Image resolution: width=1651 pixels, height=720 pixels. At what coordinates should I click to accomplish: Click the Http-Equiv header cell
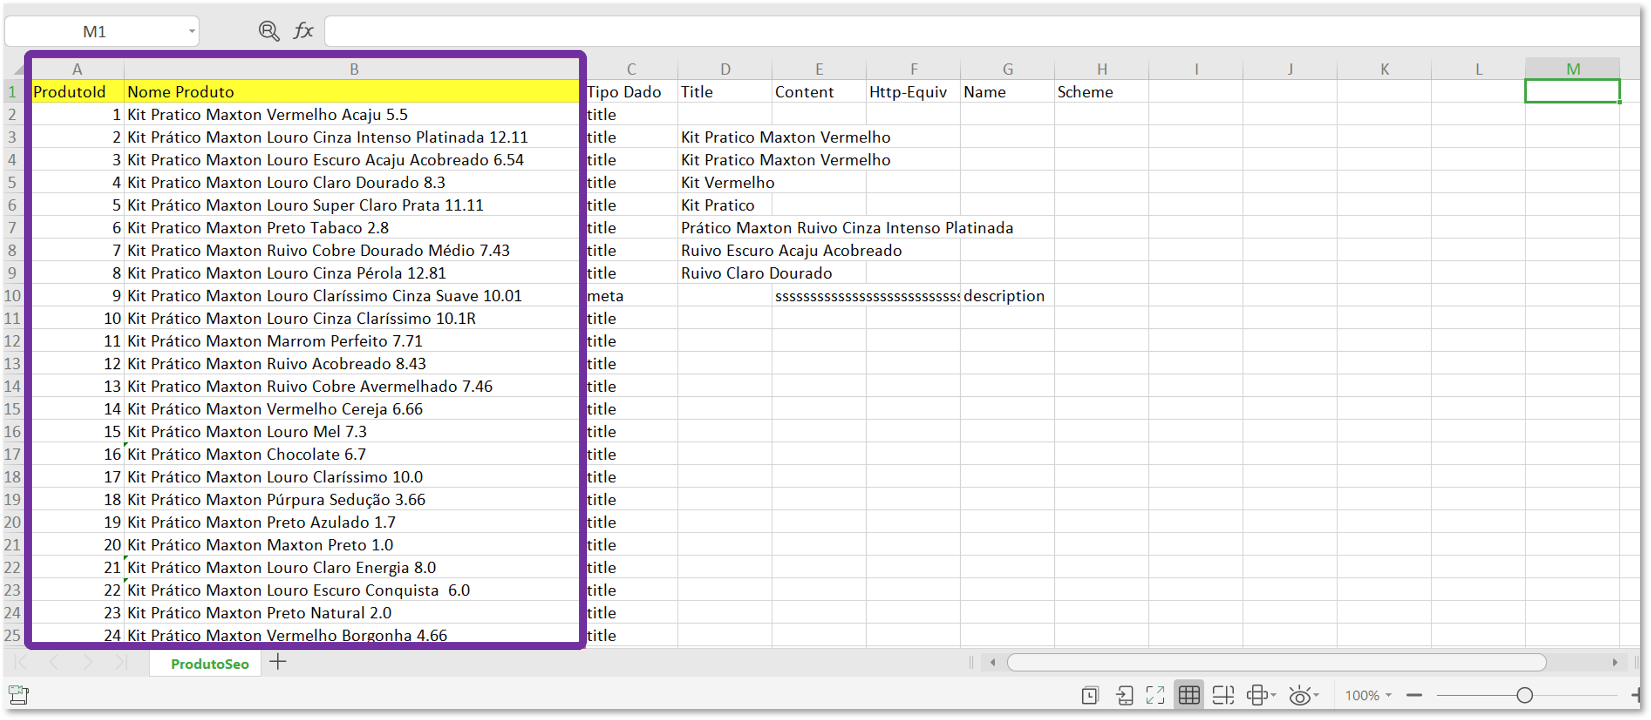coord(913,92)
